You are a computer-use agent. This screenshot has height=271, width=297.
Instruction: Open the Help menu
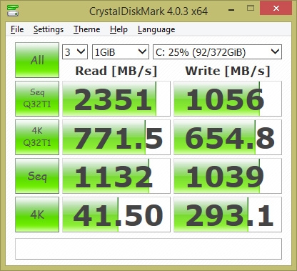[119, 29]
